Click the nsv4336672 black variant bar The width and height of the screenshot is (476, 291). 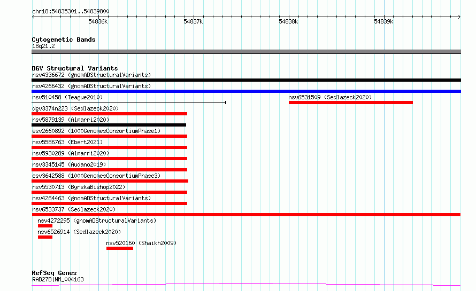246,80
